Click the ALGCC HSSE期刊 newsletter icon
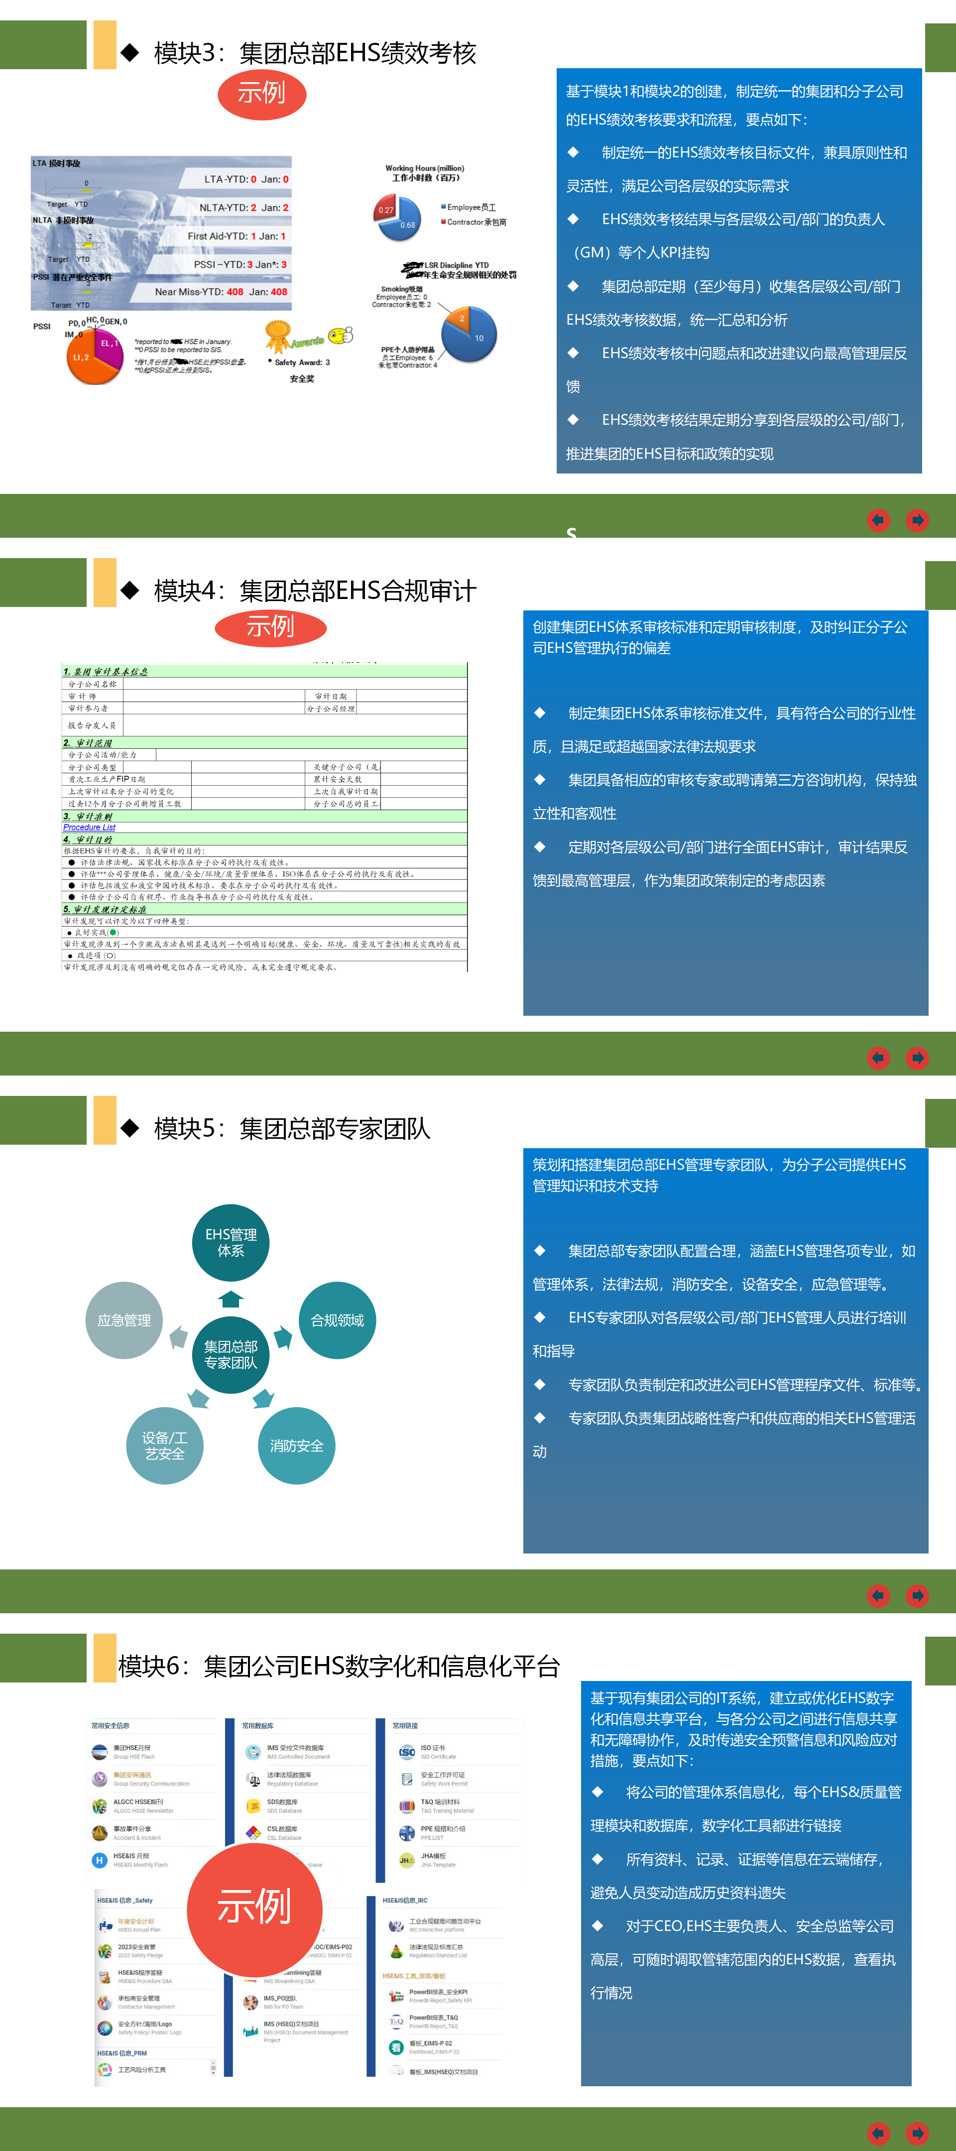 (100, 1806)
